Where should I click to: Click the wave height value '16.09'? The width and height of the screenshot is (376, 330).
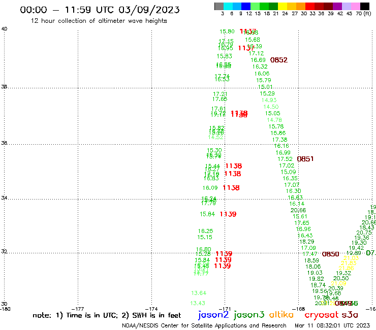click(x=210, y=188)
